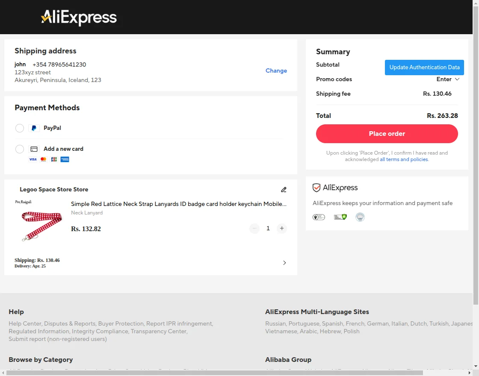Click the American Express card logo

tap(65, 159)
